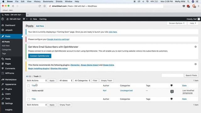Open the browser hamburger menu icon
This screenshot has width=201, height=113.
pyautogui.click(x=198, y=6)
